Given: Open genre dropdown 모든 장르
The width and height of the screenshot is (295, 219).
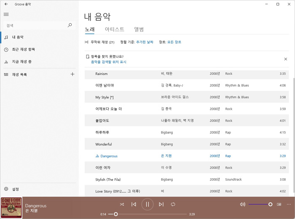Looking at the screenshot, I should click(x=174, y=42).
